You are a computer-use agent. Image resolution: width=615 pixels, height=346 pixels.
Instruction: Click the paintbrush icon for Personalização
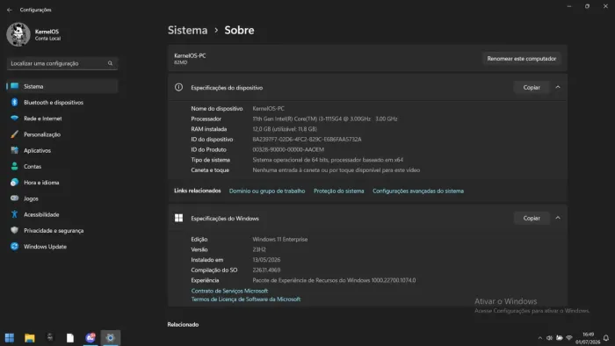point(15,134)
